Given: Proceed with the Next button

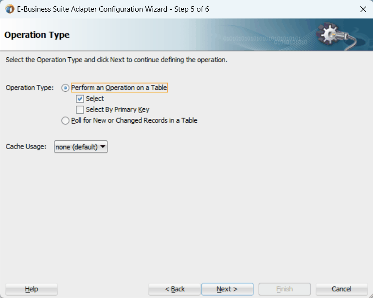Looking at the screenshot, I should coord(227,289).
